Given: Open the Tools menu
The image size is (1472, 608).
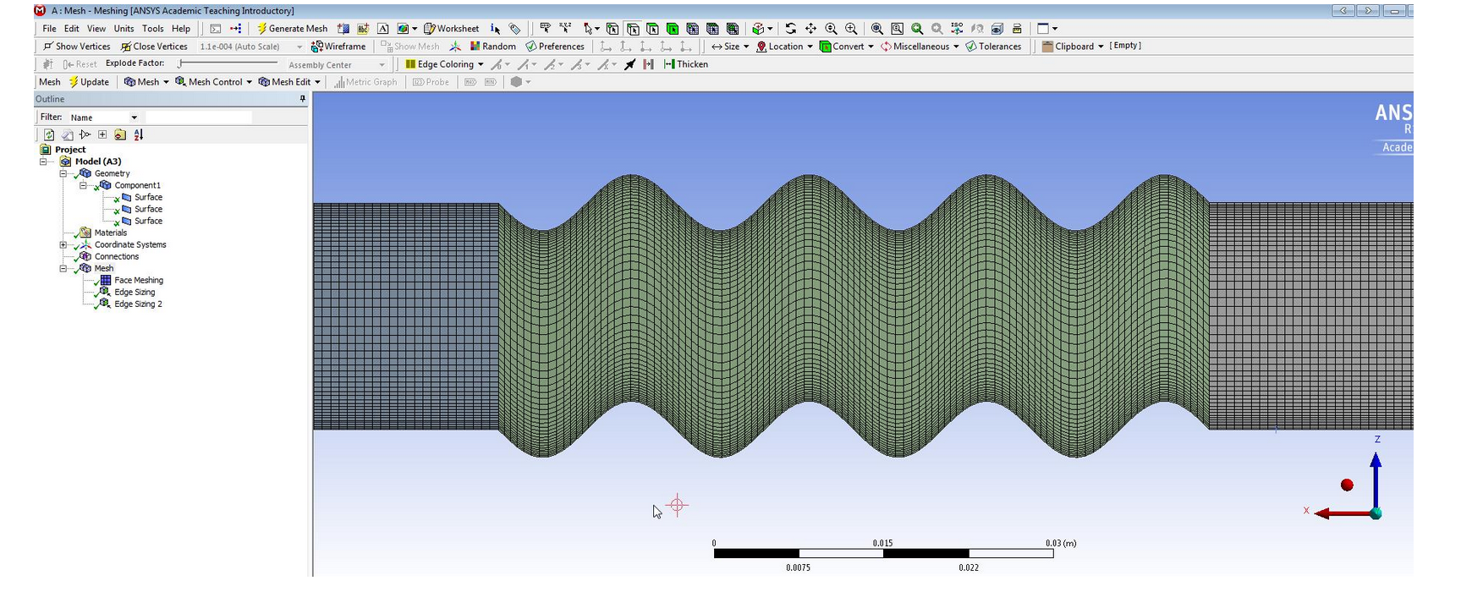Looking at the screenshot, I should pyautogui.click(x=153, y=29).
